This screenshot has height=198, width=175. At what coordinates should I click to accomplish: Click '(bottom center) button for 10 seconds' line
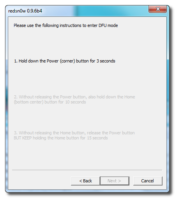pyautogui.click(x=50, y=102)
